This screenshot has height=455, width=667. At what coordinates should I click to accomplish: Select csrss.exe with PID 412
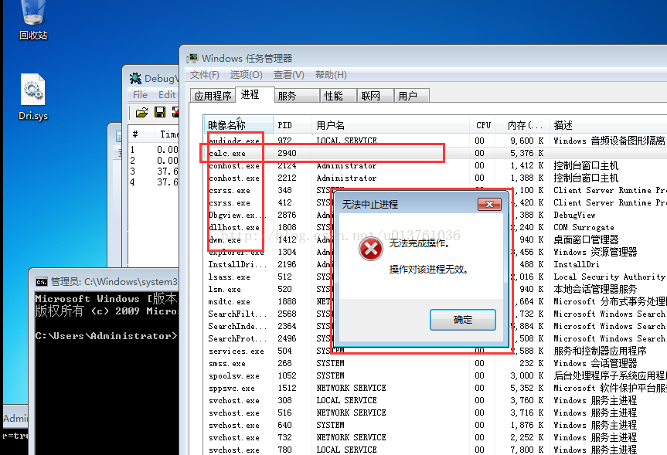(x=434, y=202)
